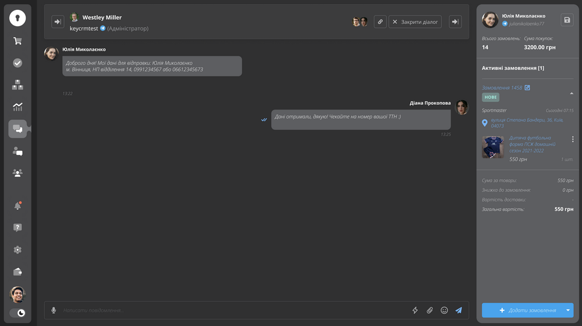Open the Замовлення 1458 link
582x326 pixels.
click(502, 88)
